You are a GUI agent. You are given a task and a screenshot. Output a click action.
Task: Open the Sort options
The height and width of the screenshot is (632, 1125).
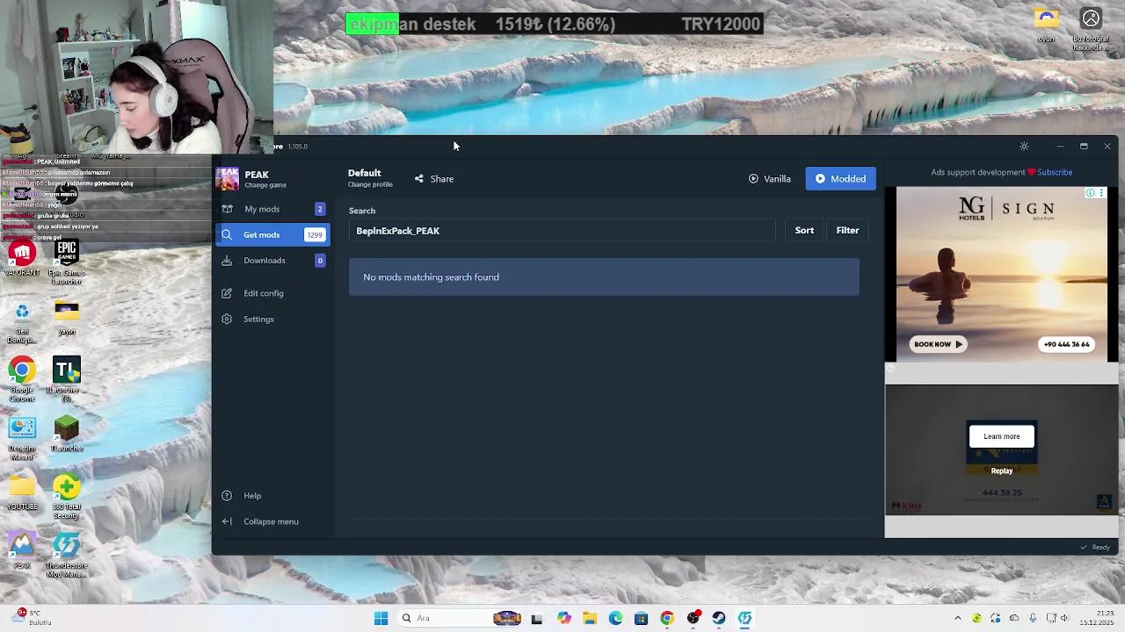coord(804,230)
